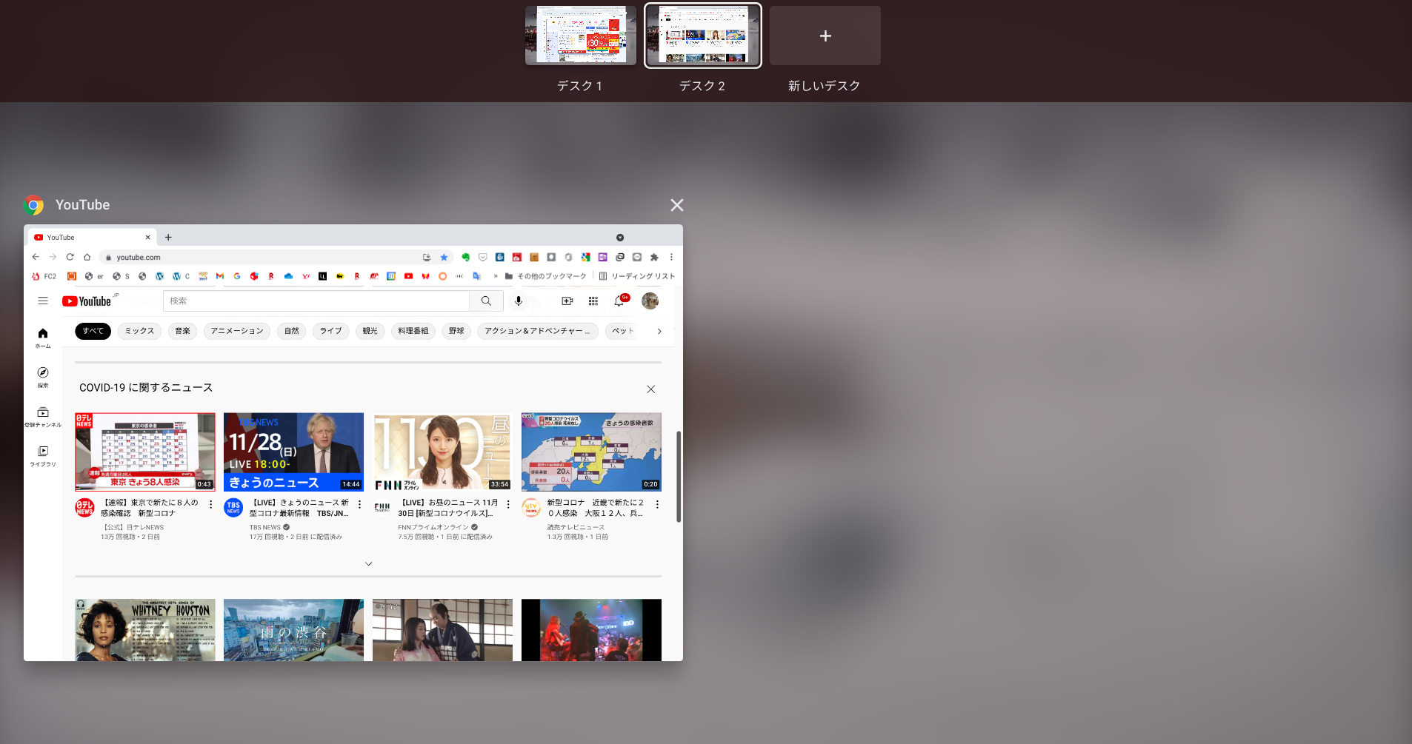Image resolution: width=1412 pixels, height=744 pixels.
Task: Go forward with Chrome's forward arrow
Action: pyautogui.click(x=53, y=257)
